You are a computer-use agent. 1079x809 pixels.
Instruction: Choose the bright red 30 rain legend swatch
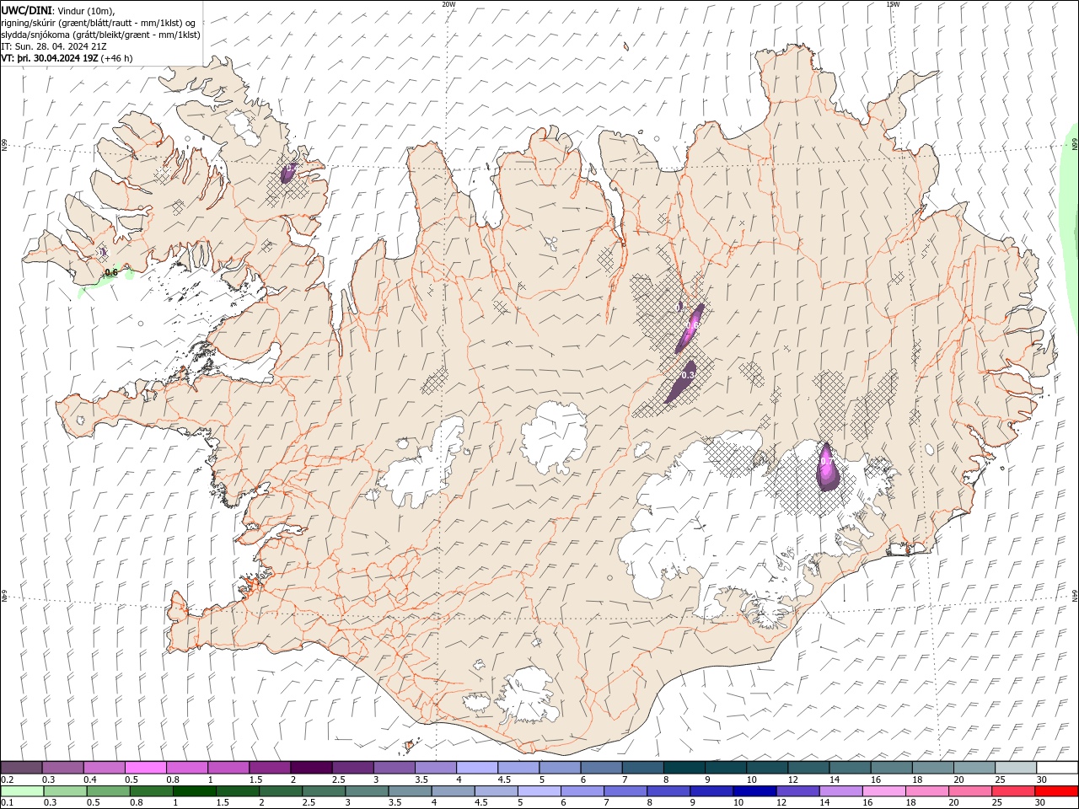(1056, 791)
